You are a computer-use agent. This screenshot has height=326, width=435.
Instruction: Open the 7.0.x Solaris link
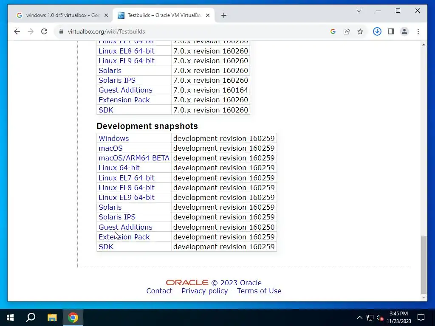tap(110, 70)
